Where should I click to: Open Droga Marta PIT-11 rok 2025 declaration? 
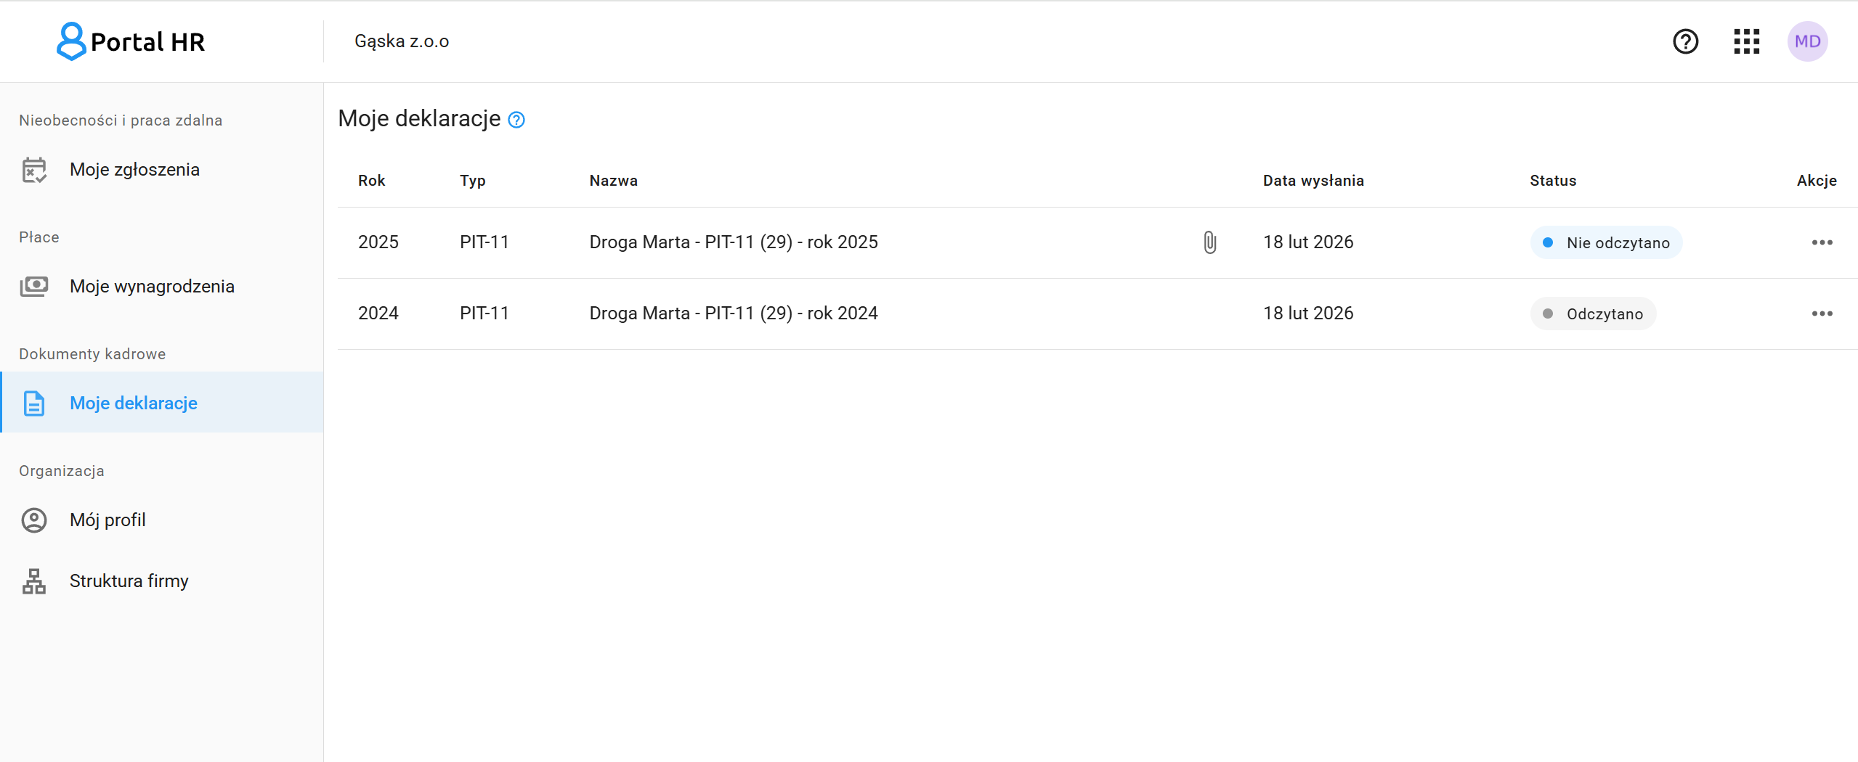(x=734, y=242)
